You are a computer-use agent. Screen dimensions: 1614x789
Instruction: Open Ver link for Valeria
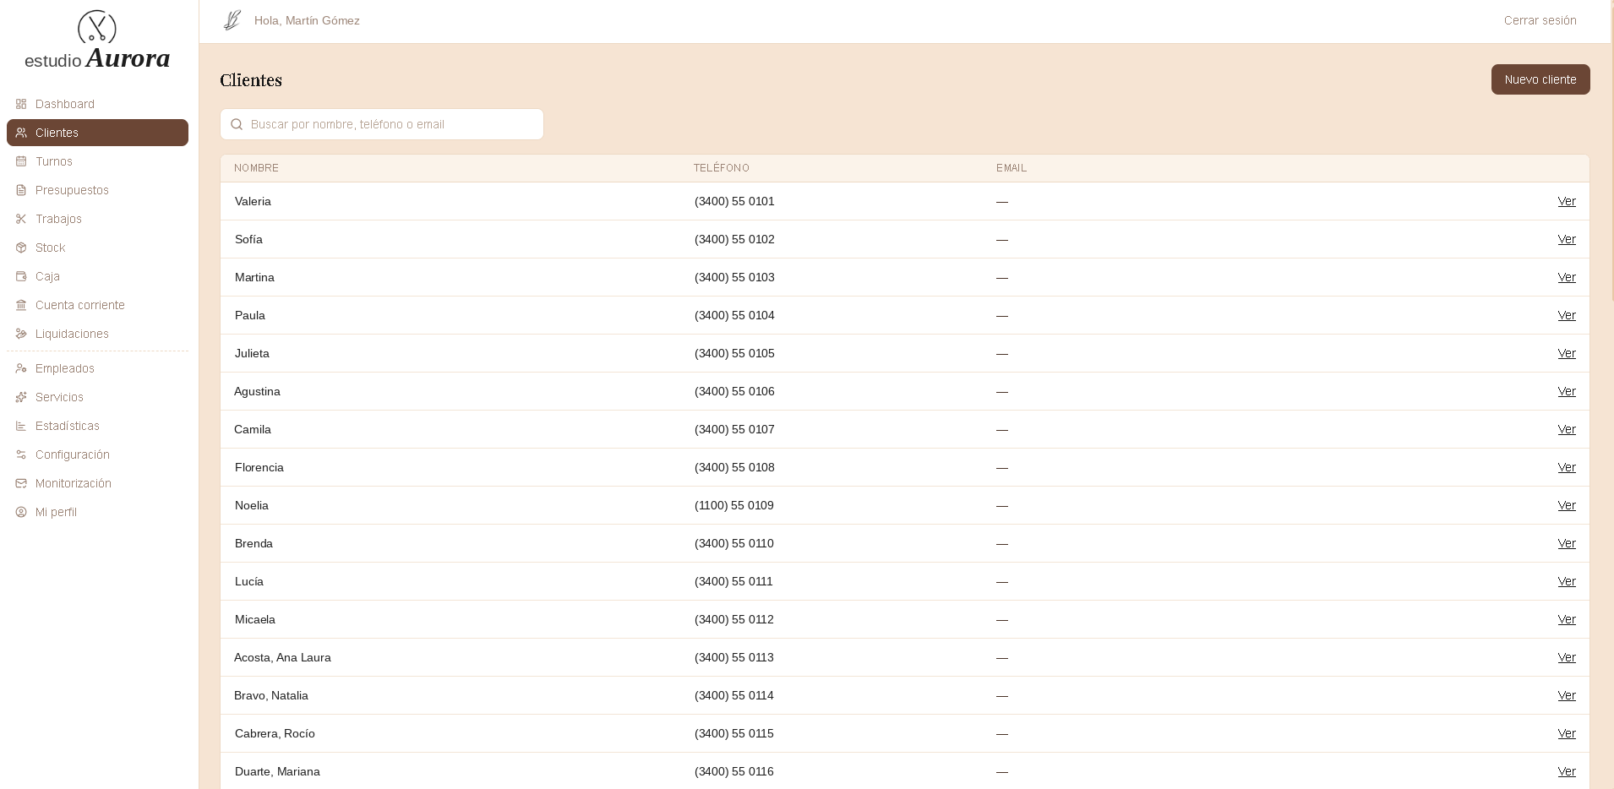(x=1567, y=201)
